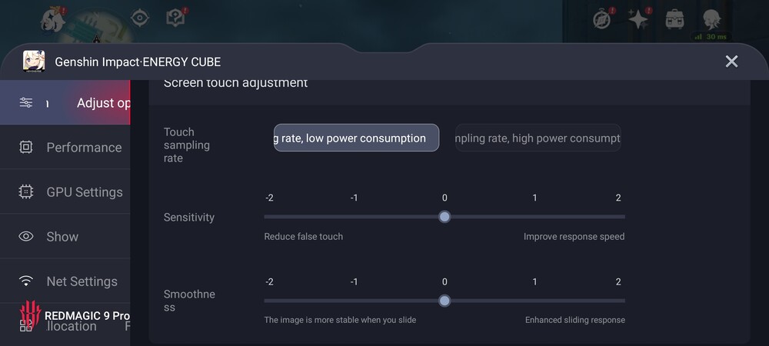Open the game backpack inventory icon

[675, 19]
